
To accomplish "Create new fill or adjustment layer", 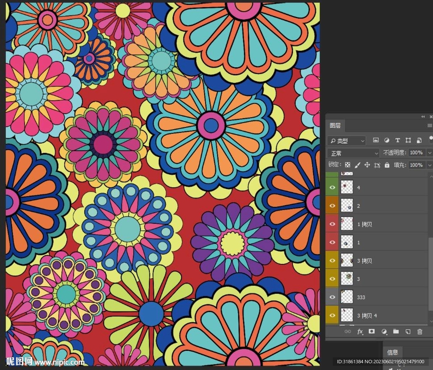I will 384,332.
